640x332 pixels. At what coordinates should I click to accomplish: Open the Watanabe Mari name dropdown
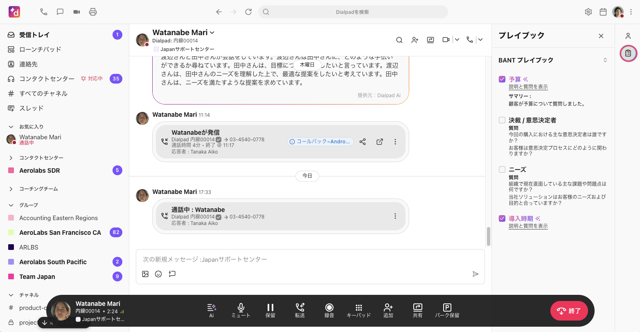click(212, 33)
